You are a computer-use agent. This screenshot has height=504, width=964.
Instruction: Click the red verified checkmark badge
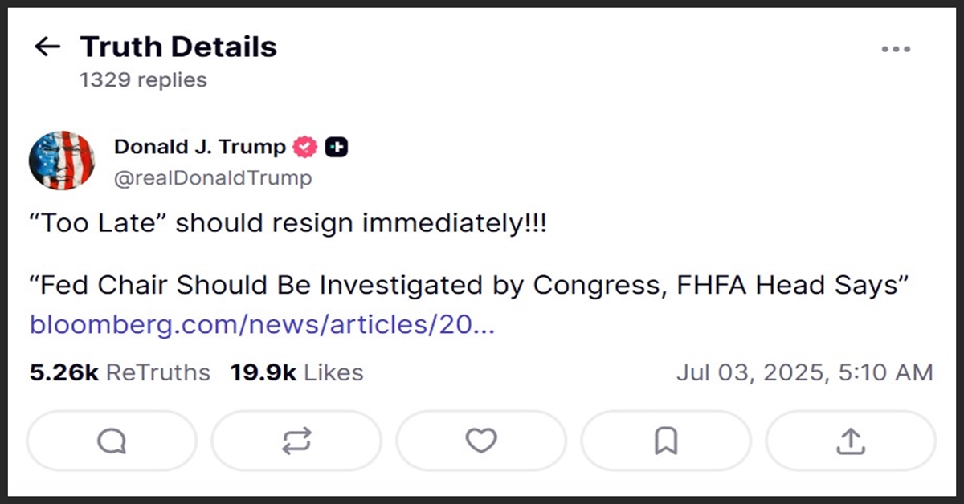305,148
